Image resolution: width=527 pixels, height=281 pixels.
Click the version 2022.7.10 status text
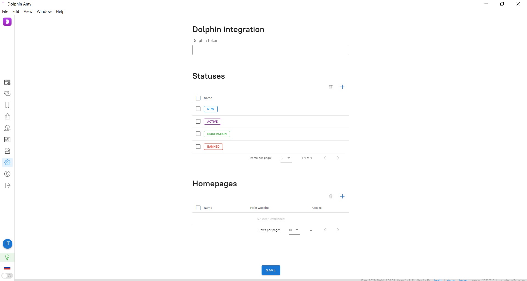(x=483, y=280)
